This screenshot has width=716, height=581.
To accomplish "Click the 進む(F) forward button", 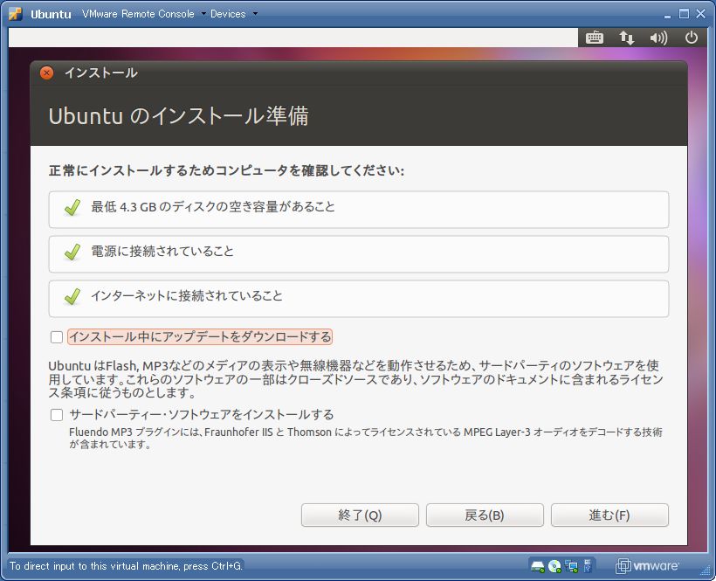I will click(609, 515).
